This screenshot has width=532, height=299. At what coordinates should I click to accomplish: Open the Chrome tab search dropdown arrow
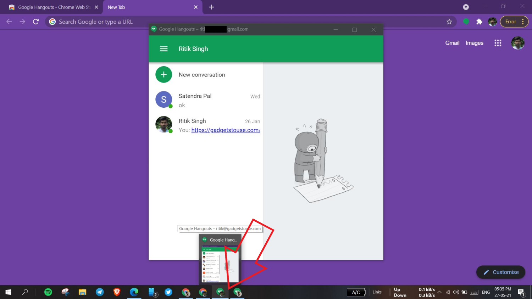point(466,7)
